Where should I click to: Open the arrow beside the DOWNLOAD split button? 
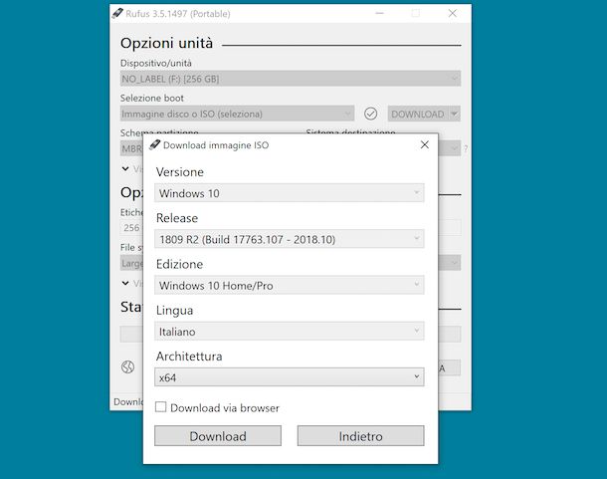pyautogui.click(x=455, y=114)
